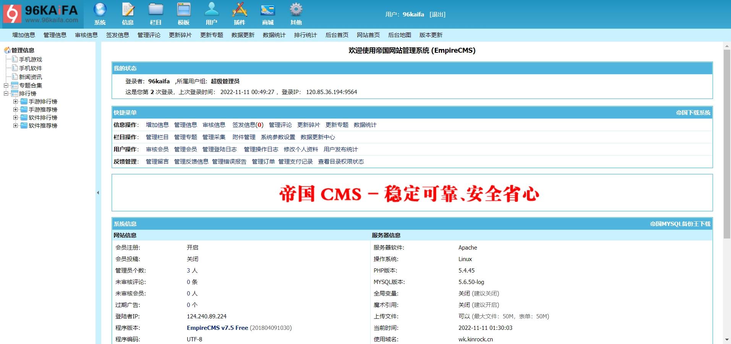The width and height of the screenshot is (731, 344).
Task: Click the 手机软件 page icon
Action: coord(15,68)
